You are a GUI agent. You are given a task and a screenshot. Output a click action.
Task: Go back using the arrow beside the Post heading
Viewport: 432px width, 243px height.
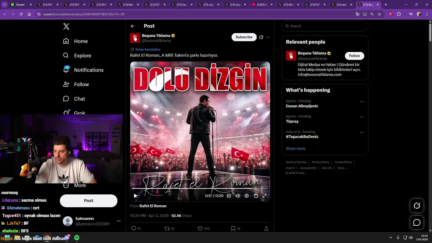click(x=133, y=26)
